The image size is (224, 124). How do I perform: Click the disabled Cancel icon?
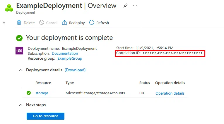click(42, 23)
